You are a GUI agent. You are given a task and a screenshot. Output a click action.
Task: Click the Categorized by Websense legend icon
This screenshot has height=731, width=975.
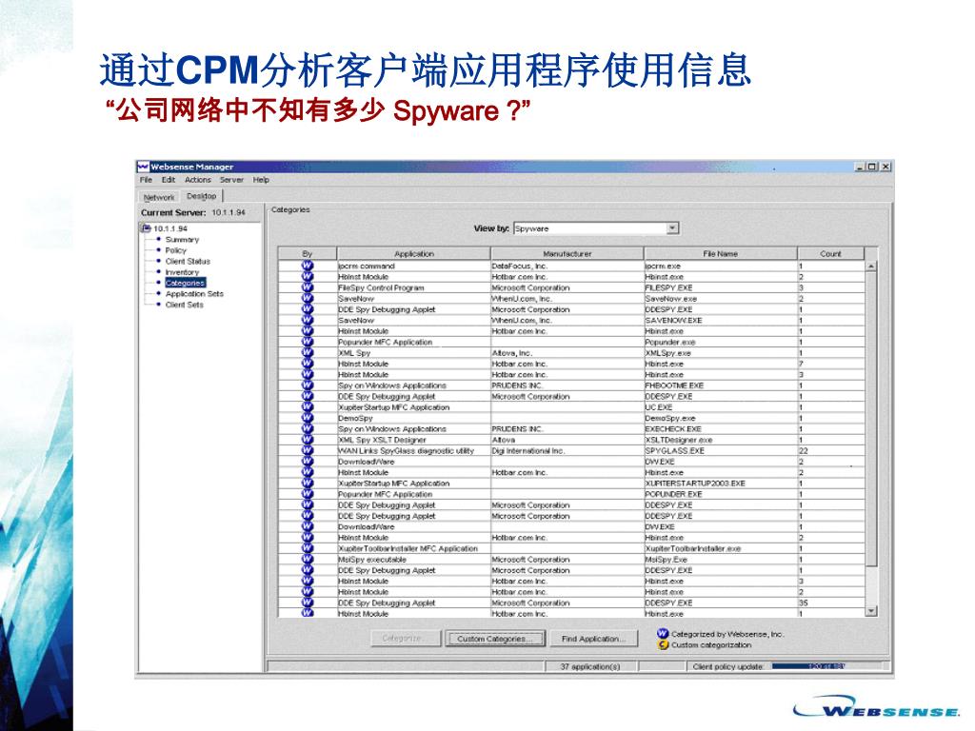click(663, 633)
